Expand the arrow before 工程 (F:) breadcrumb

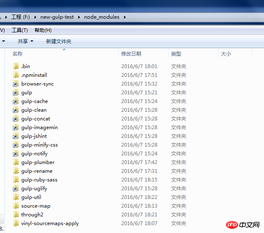point(6,17)
